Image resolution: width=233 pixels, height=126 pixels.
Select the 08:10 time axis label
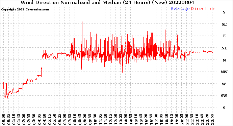75,119
